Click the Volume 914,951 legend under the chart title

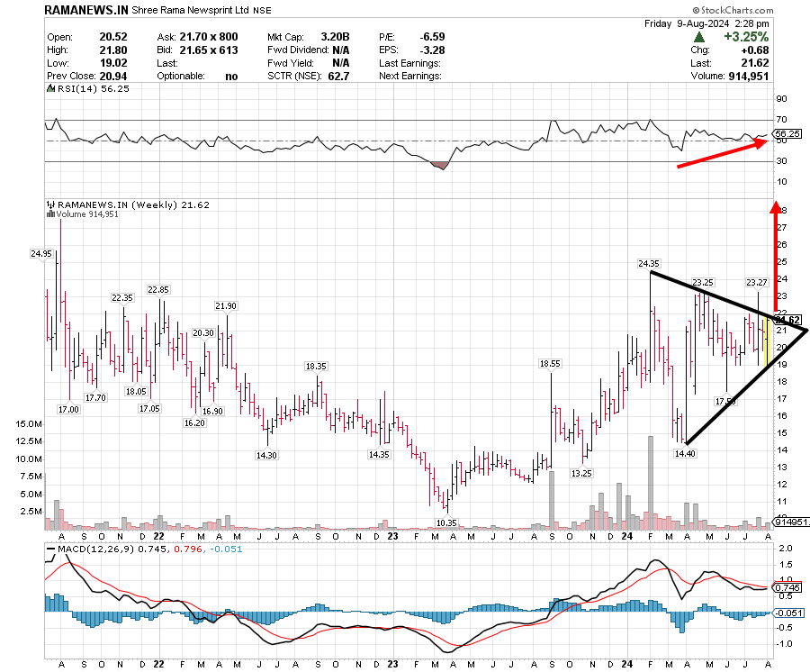coord(87,214)
